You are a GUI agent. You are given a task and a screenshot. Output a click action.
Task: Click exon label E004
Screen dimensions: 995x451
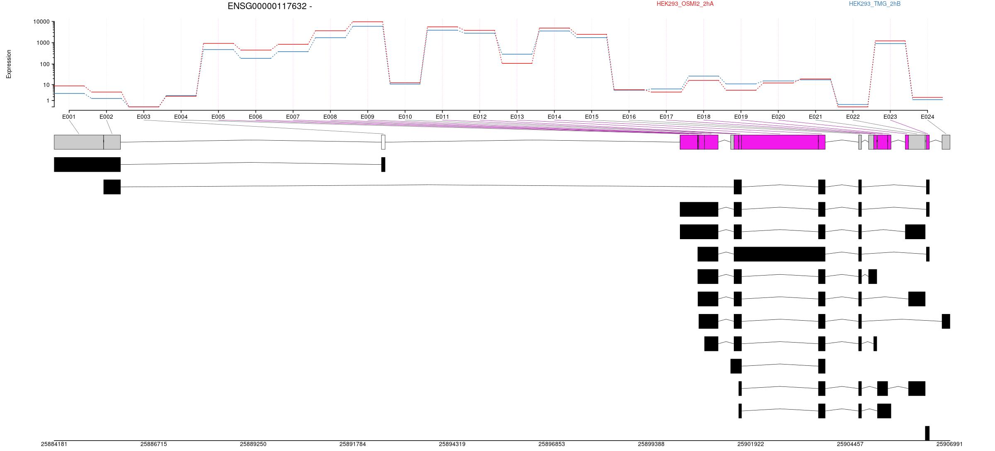(x=181, y=117)
